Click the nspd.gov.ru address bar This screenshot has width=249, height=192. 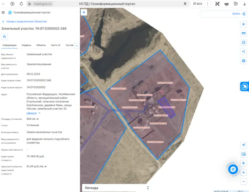pos(42,4)
